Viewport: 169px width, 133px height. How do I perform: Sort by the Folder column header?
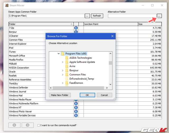41,24
